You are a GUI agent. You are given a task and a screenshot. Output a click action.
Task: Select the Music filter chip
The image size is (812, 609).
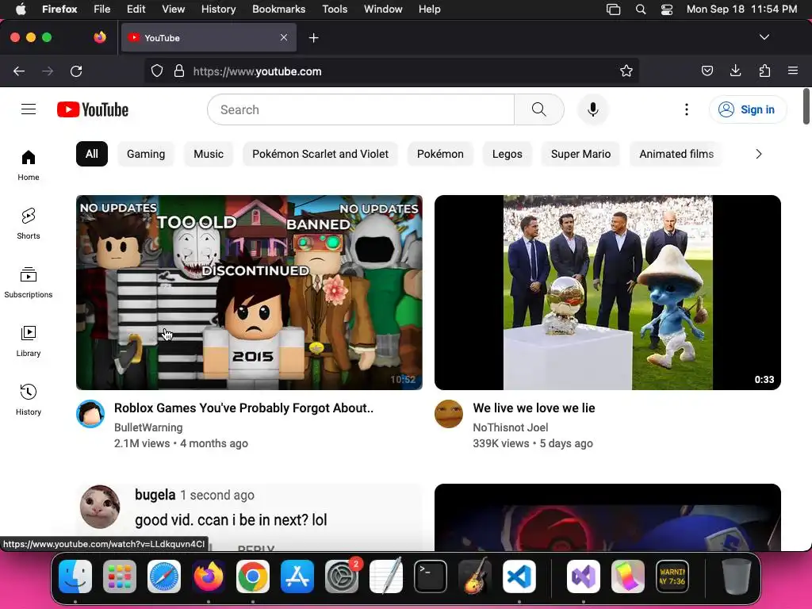pos(209,154)
